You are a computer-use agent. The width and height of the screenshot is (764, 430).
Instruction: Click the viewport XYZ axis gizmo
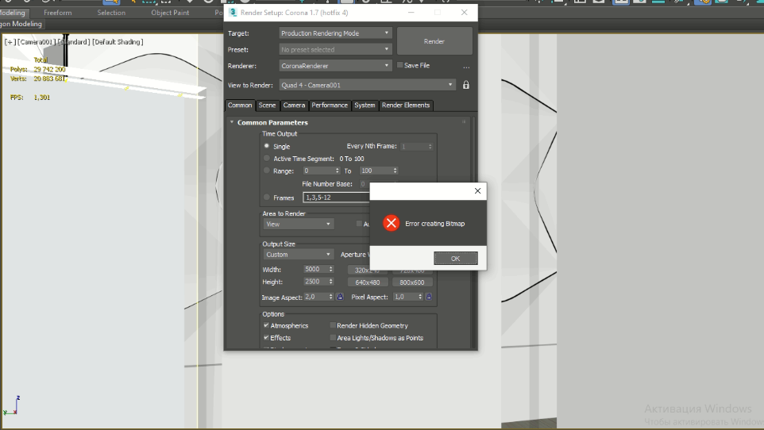coord(11,405)
